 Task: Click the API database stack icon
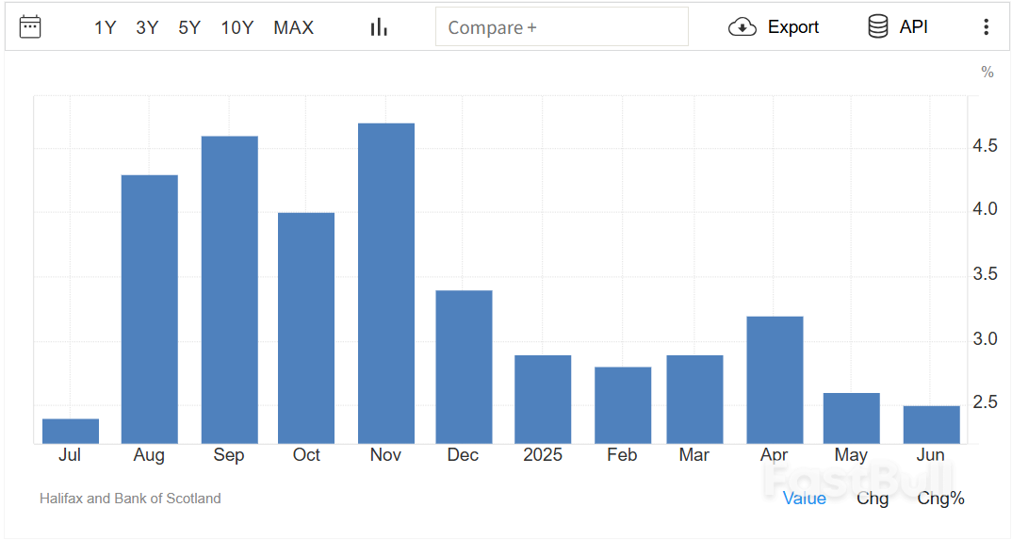point(877,27)
